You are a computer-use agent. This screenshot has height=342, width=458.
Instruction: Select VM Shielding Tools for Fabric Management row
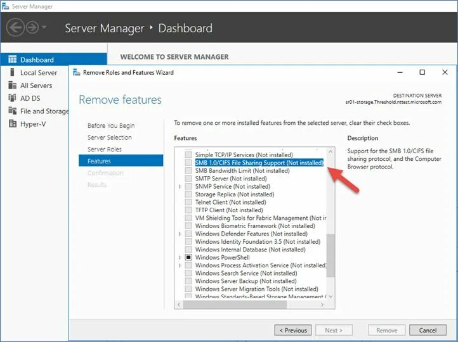[x=261, y=218]
